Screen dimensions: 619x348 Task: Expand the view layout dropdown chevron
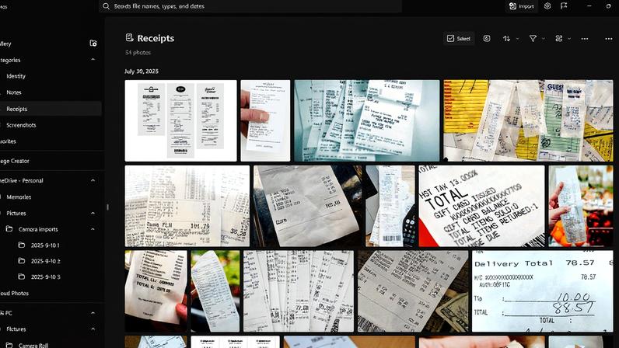[x=569, y=39]
